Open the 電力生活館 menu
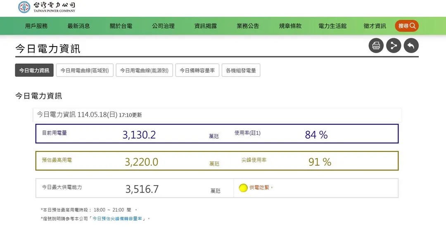This screenshot has height=232, width=446. pyautogui.click(x=332, y=26)
